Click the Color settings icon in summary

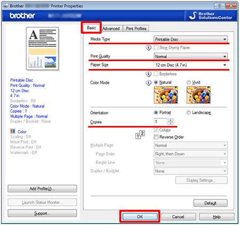[x=13, y=131]
